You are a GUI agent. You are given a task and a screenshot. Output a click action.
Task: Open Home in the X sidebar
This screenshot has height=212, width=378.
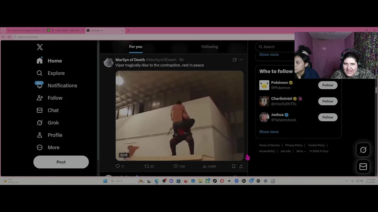[49, 61]
